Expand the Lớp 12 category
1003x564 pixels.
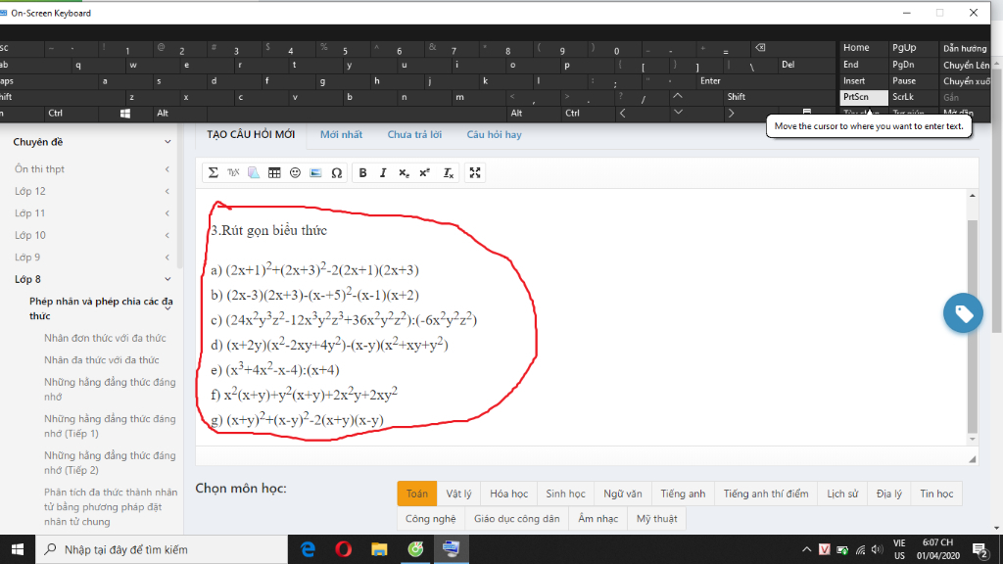pos(167,191)
